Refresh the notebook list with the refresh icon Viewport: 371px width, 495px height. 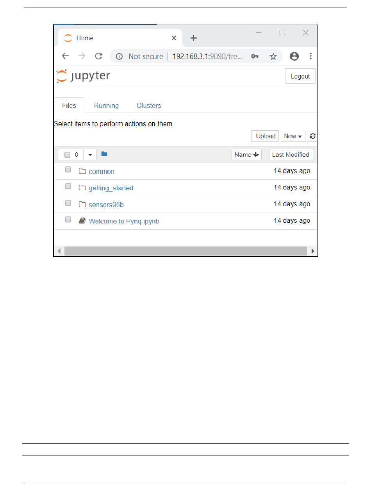[312, 136]
